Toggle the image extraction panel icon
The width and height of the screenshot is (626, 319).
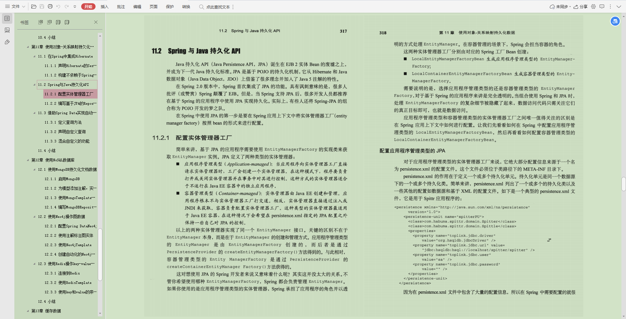coord(7,30)
